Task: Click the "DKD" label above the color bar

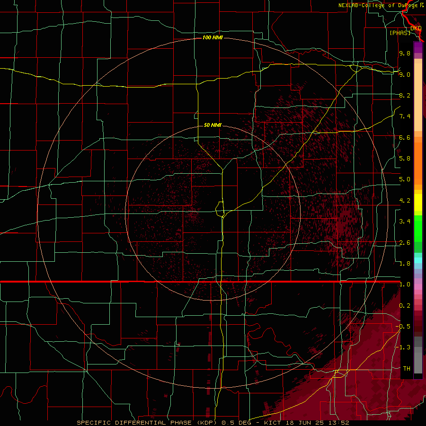Action: pos(416,28)
